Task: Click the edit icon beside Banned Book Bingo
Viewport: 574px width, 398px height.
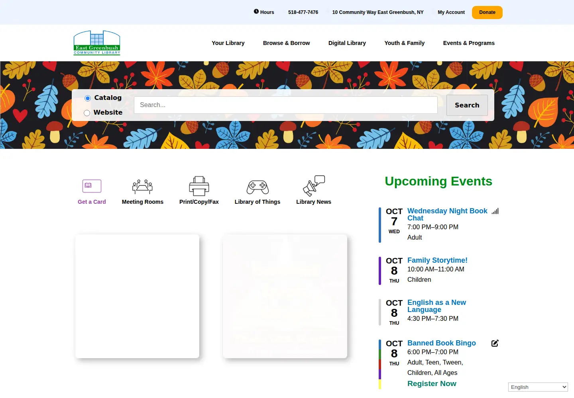Action: 495,343
